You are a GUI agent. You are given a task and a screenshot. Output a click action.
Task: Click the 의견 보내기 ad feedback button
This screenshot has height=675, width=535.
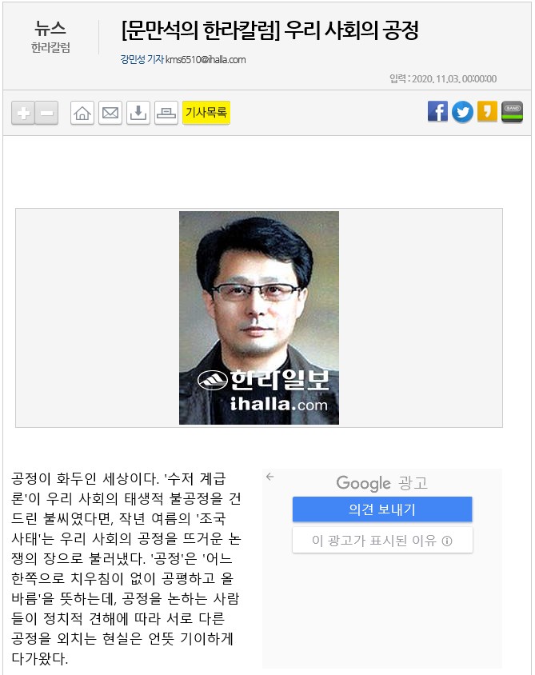pos(382,509)
